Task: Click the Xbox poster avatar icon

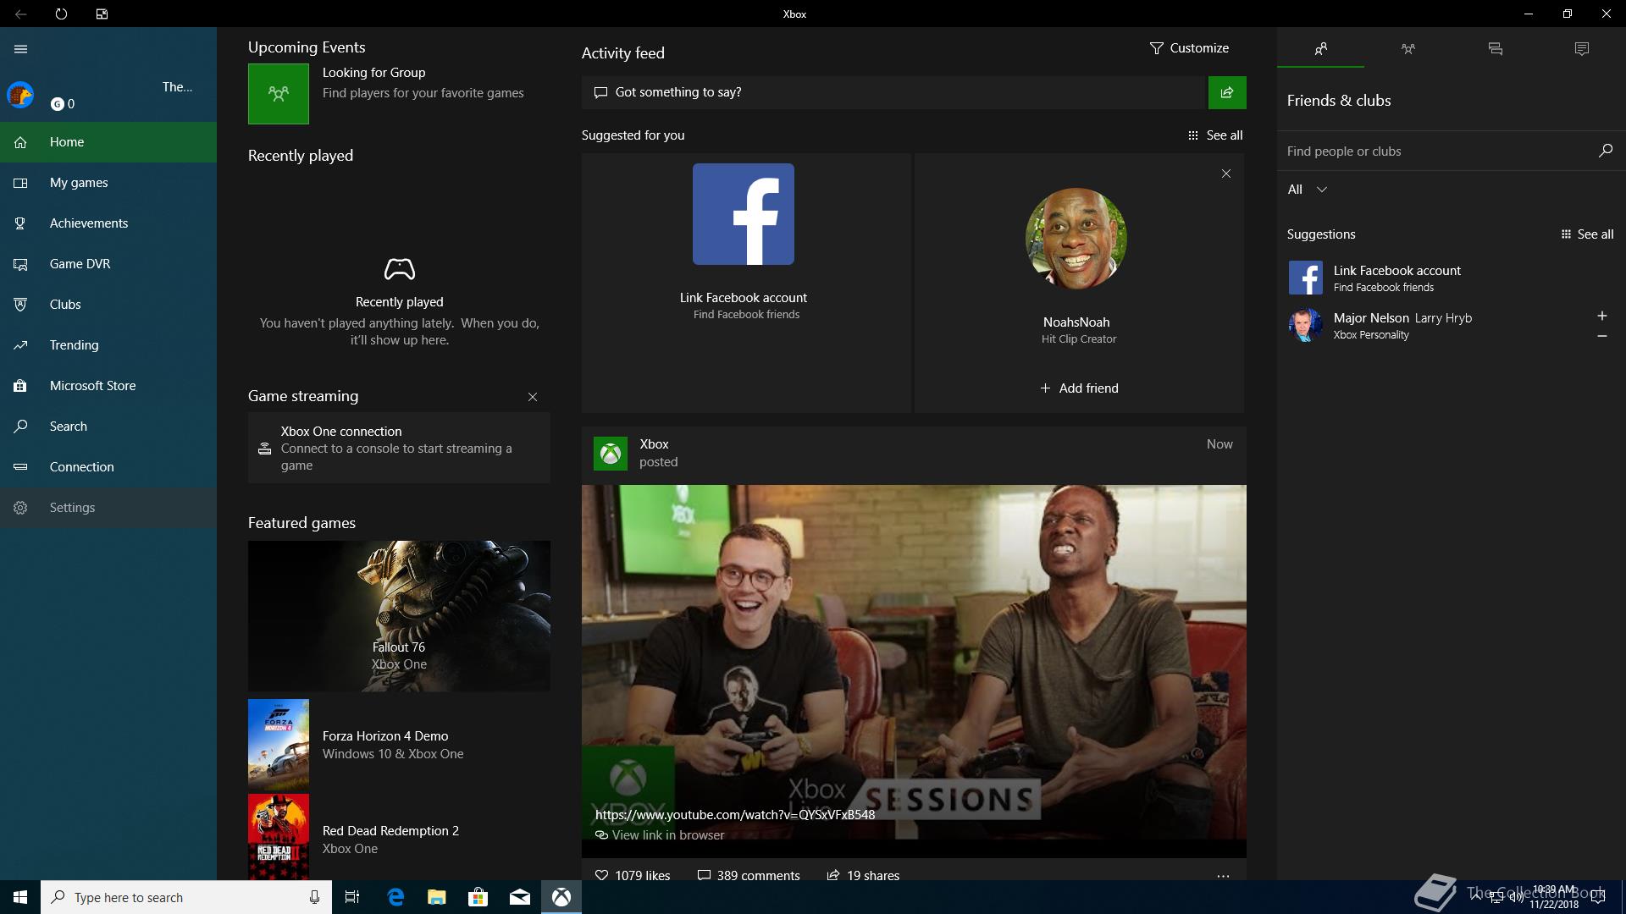Action: pos(611,454)
